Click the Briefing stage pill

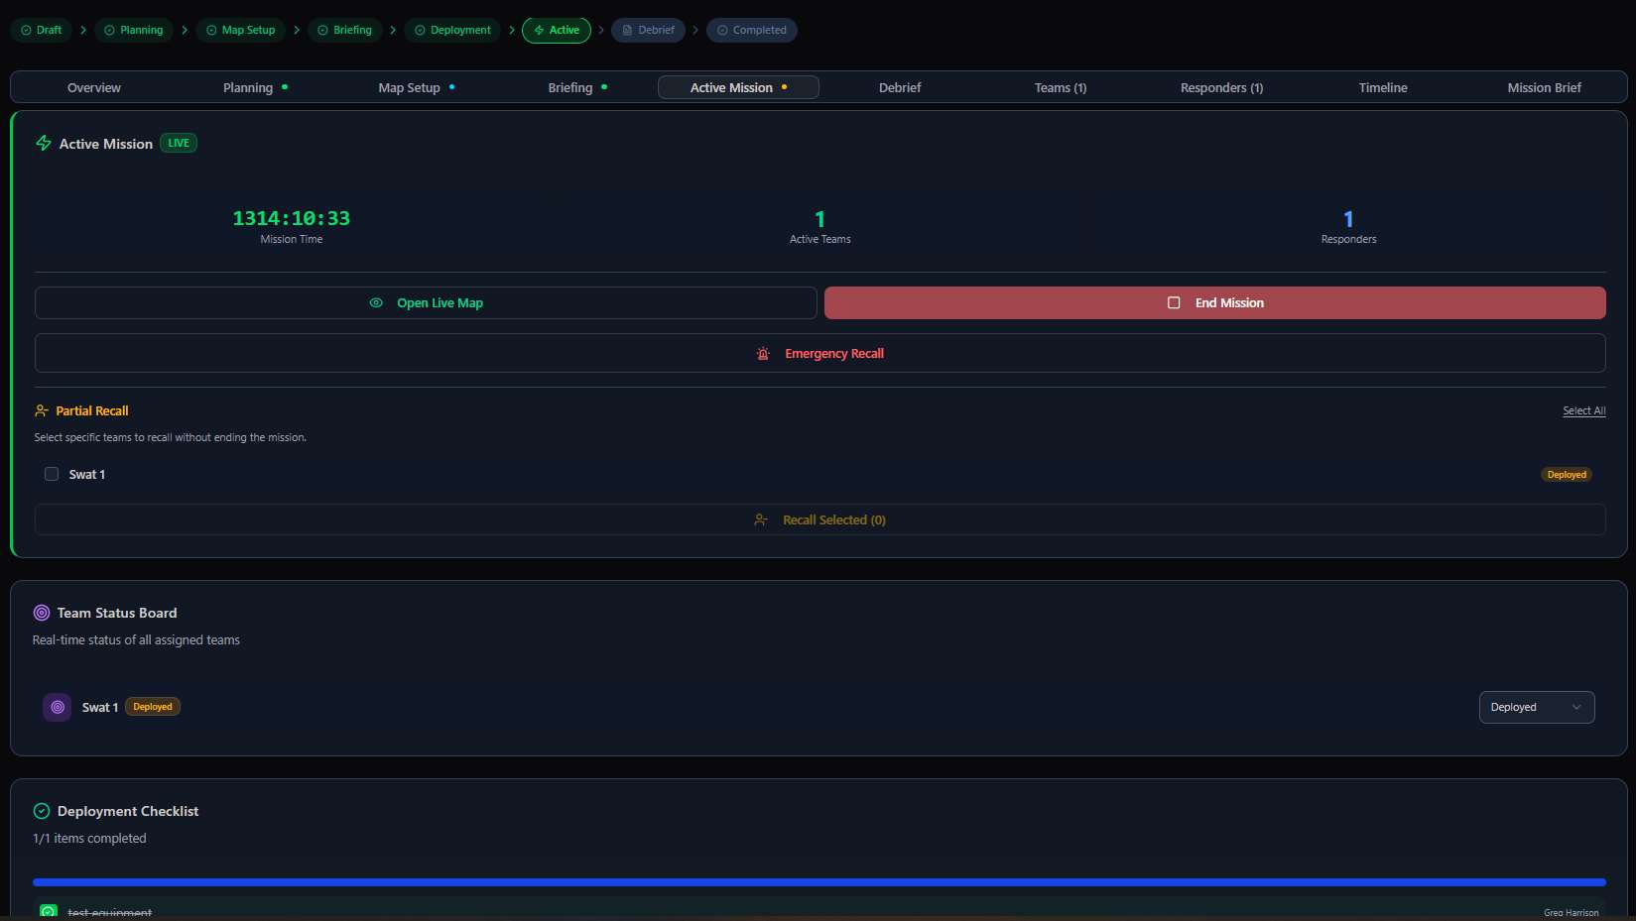click(345, 30)
